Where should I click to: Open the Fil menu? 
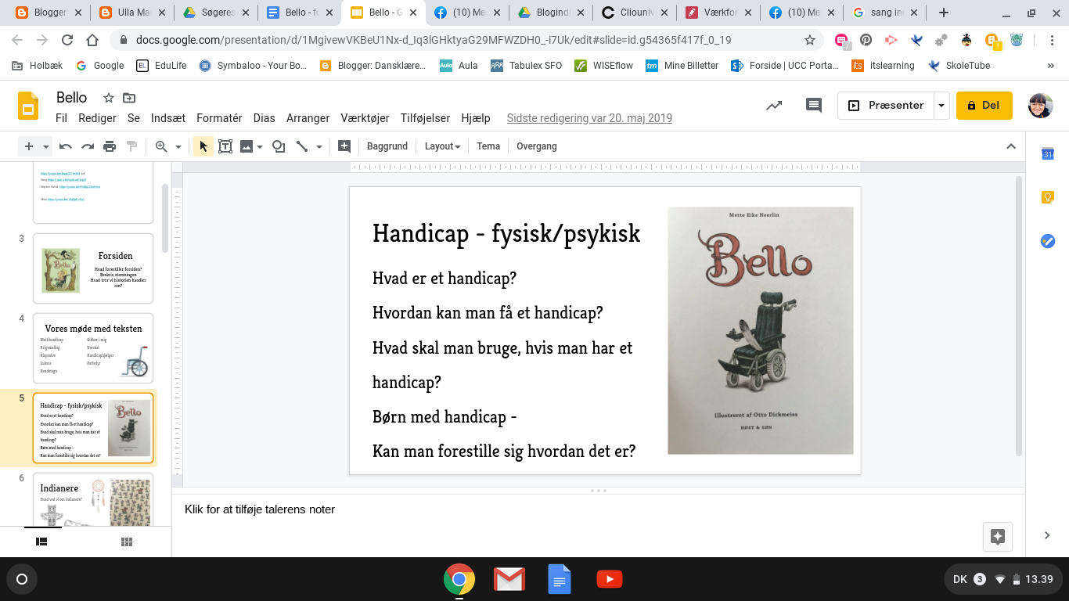point(62,118)
